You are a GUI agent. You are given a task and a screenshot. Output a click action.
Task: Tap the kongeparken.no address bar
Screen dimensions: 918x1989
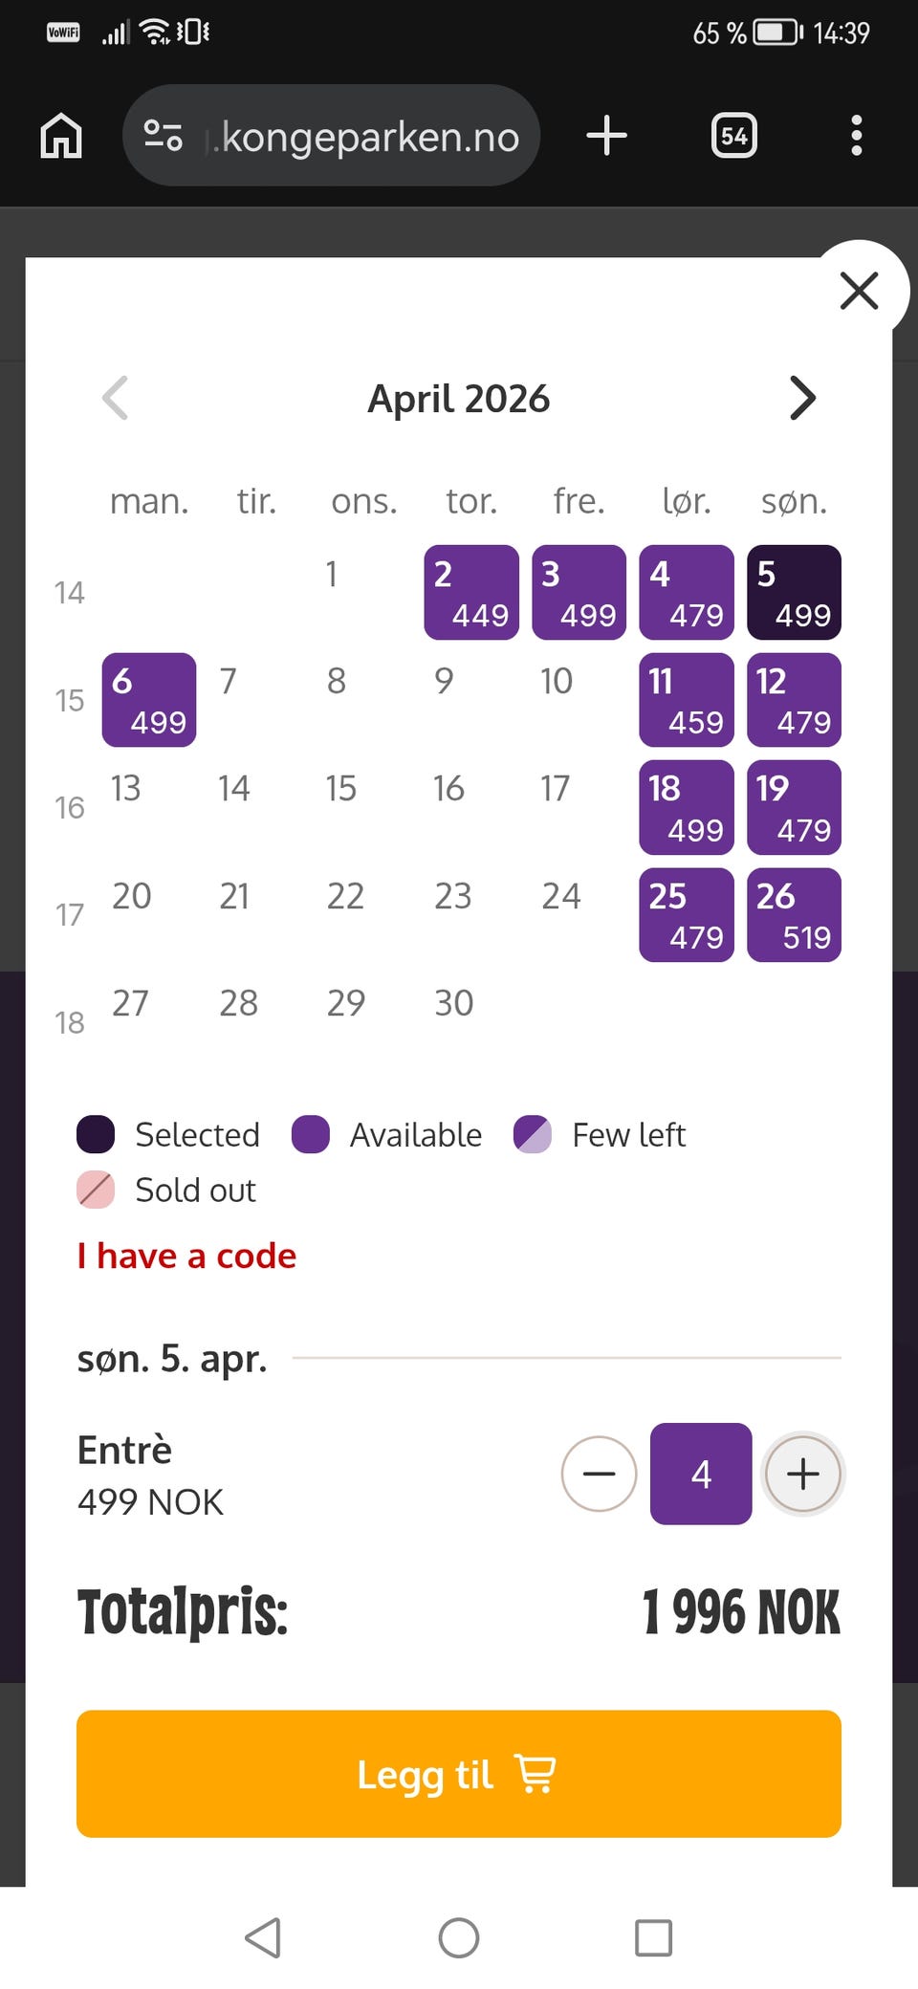(x=331, y=136)
